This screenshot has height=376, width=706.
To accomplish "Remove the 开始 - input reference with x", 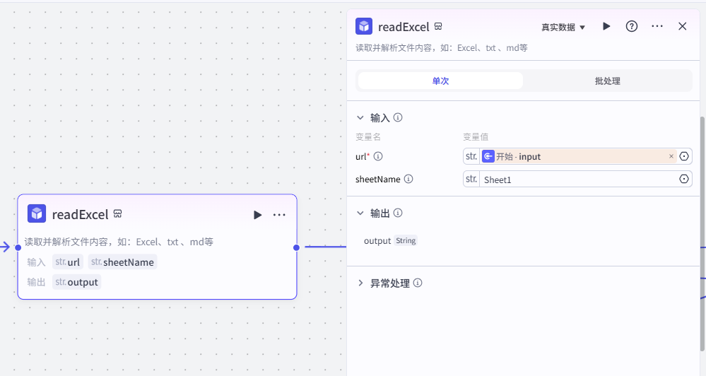I will point(671,156).
